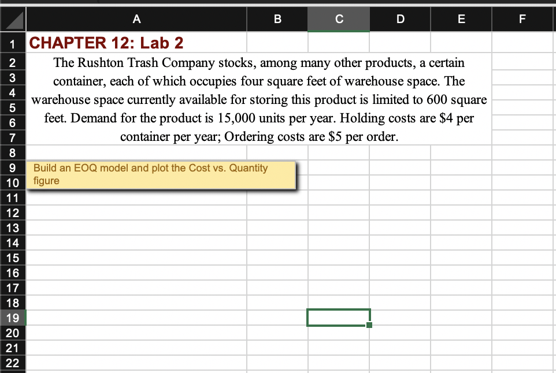Select row 18 header
Viewport: 556px width, 373px height.
13,303
